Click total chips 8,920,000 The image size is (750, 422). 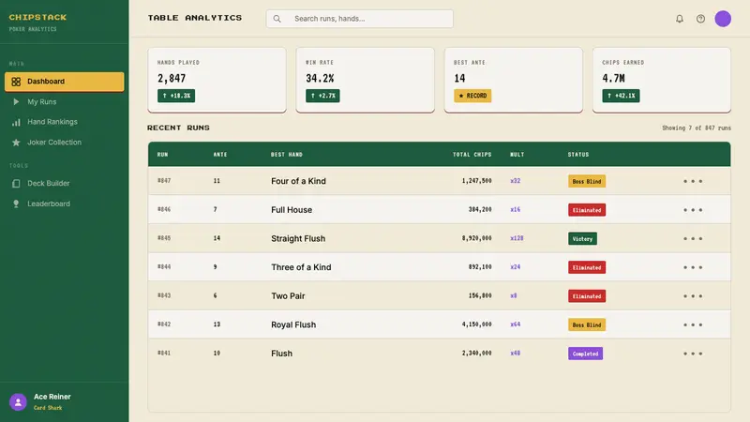click(x=476, y=238)
